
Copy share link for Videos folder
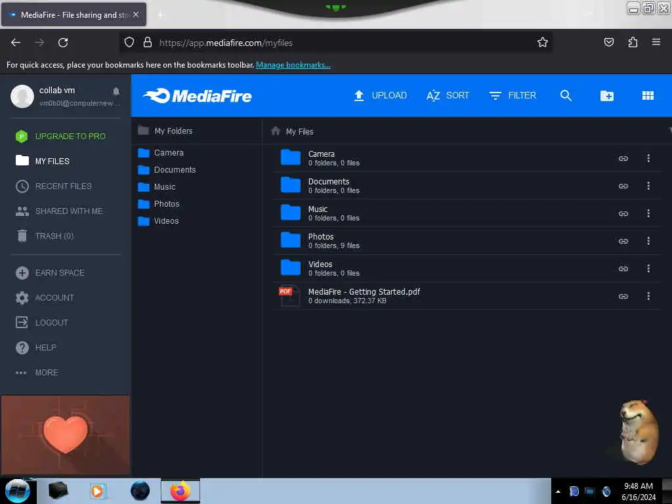coord(623,268)
